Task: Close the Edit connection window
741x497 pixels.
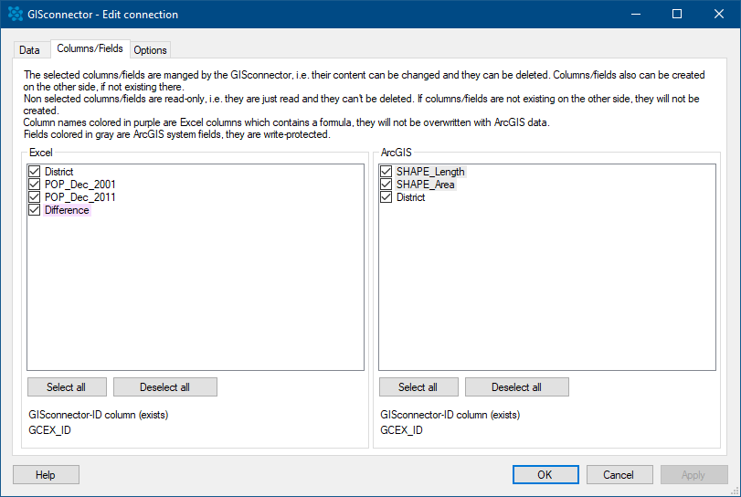Action: 718,15
